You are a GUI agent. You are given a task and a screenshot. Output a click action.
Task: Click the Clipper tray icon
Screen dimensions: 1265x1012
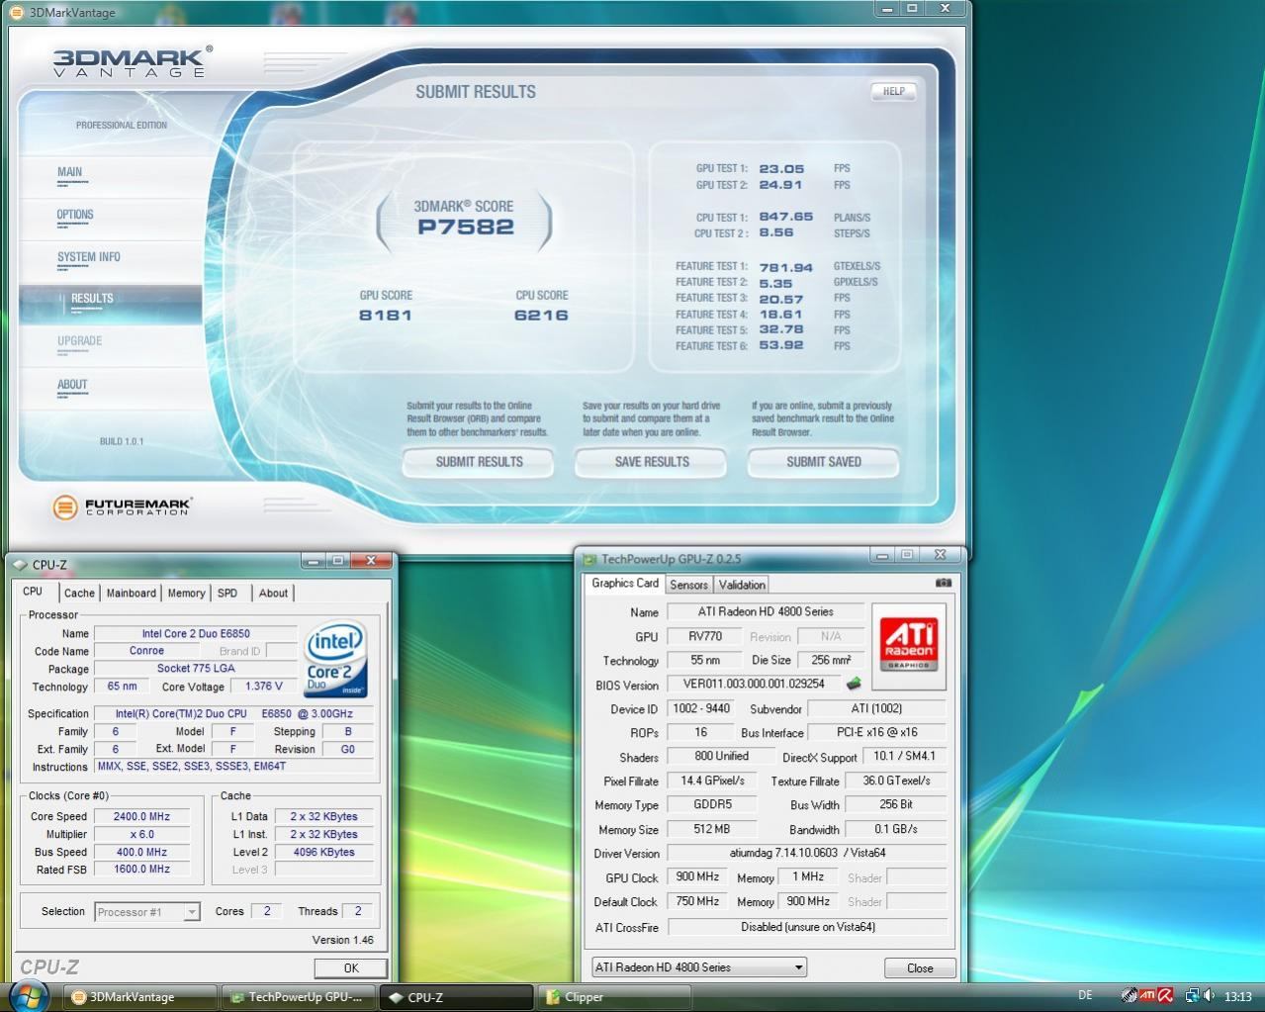pos(1129,996)
